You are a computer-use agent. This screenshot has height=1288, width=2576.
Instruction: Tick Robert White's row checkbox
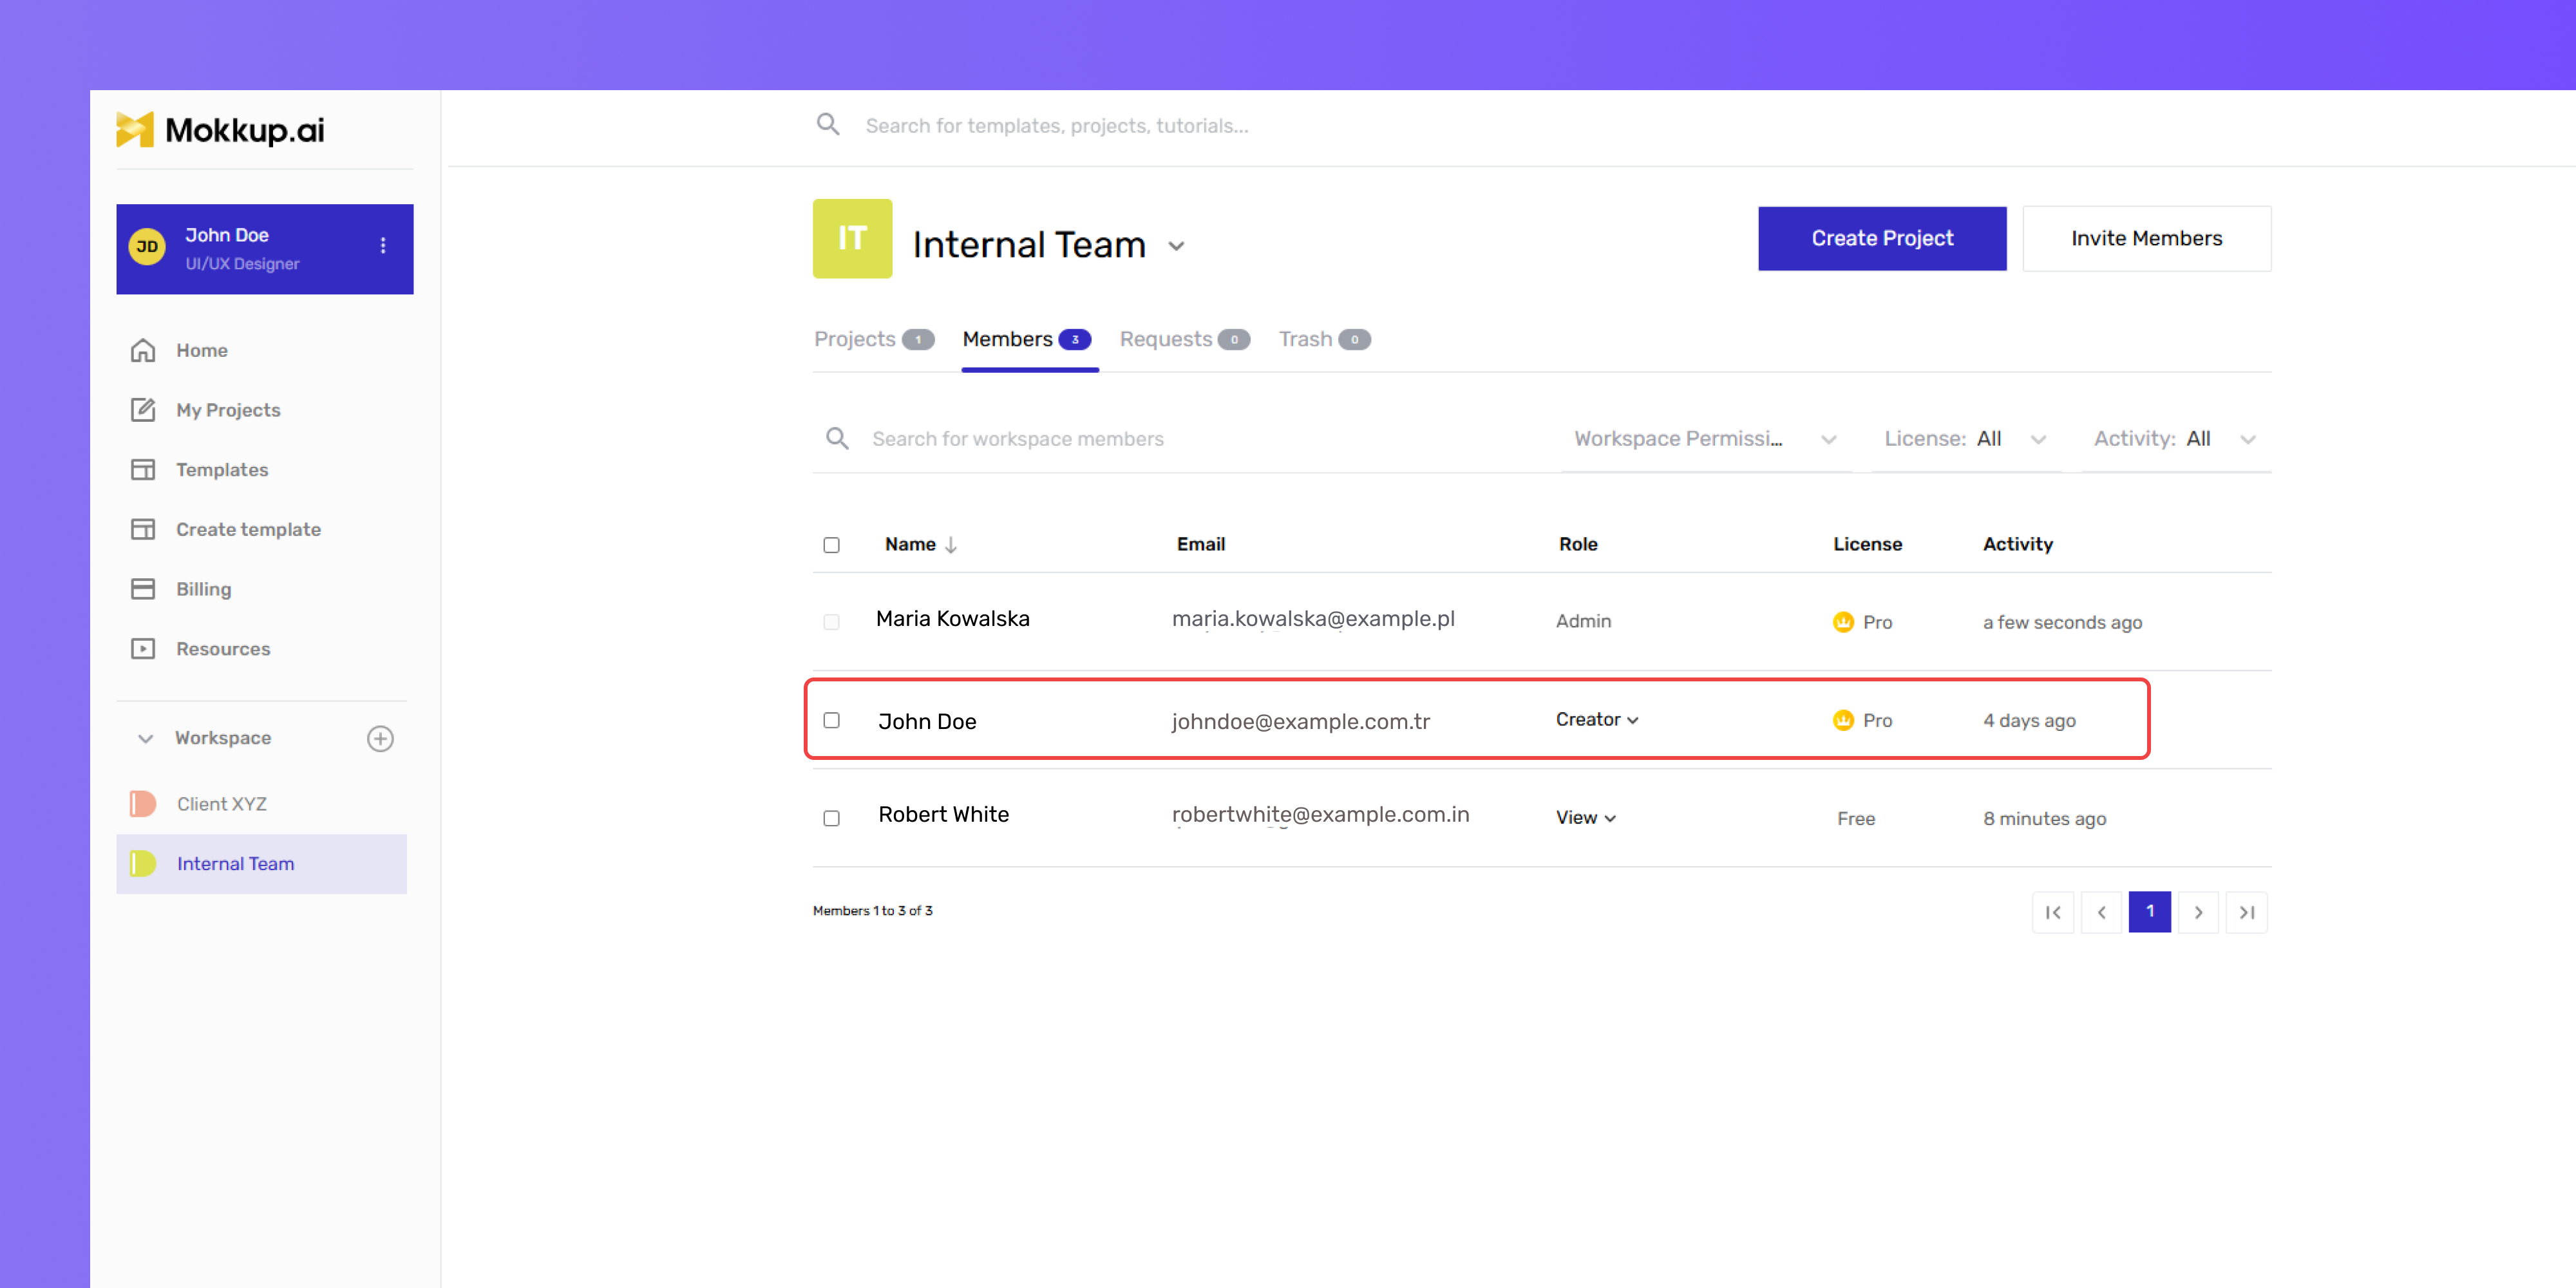(831, 818)
